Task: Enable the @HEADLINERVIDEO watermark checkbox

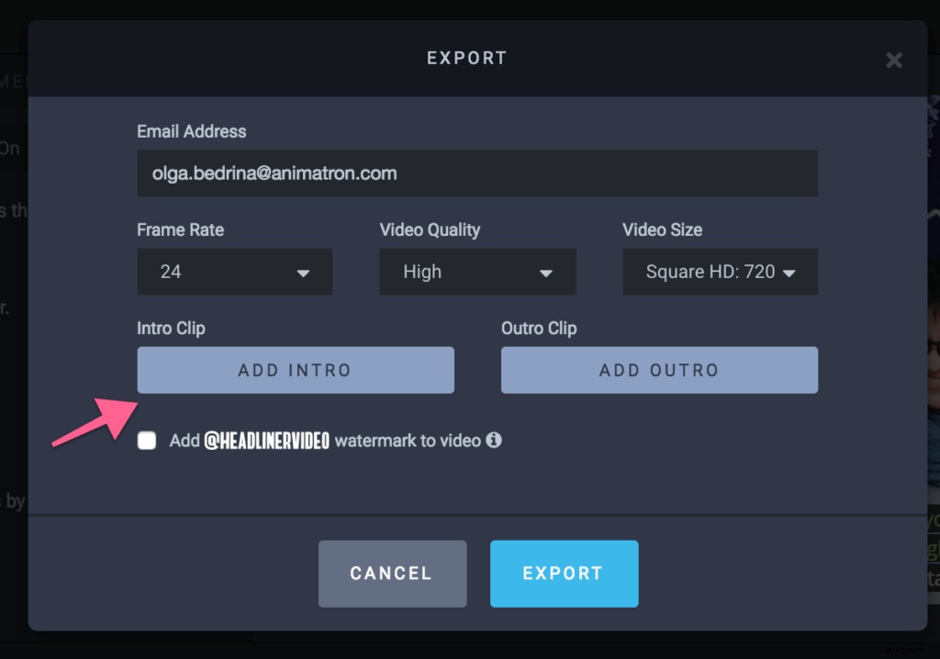Action: coord(146,441)
